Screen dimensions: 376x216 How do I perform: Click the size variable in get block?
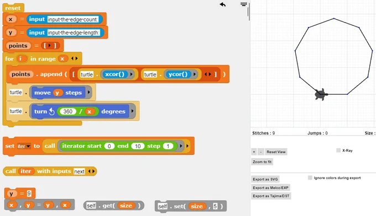(126, 206)
